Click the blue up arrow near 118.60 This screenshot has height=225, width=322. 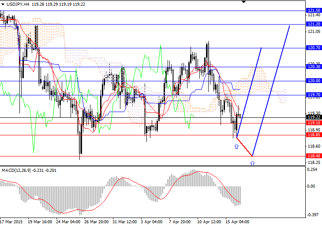236,146
